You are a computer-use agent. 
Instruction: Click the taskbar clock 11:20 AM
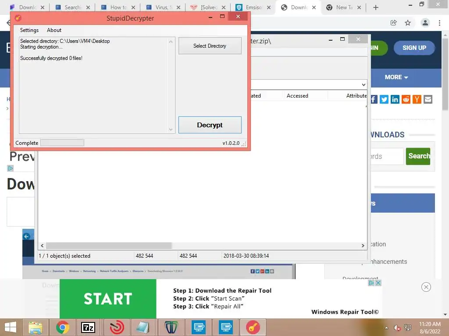pos(430,324)
